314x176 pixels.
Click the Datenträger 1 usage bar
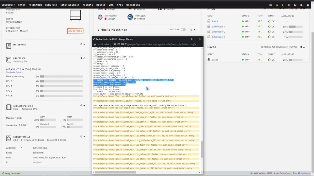(x=295, y=27)
